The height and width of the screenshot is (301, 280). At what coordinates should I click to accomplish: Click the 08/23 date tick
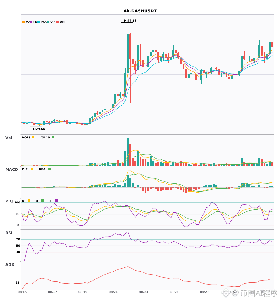click(x=144, y=292)
